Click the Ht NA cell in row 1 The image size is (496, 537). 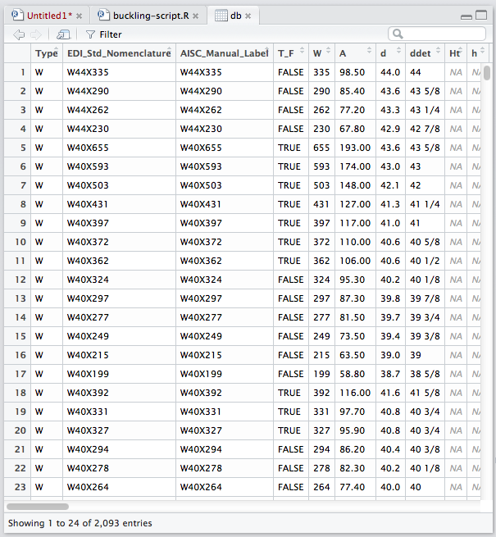pyautogui.click(x=456, y=72)
